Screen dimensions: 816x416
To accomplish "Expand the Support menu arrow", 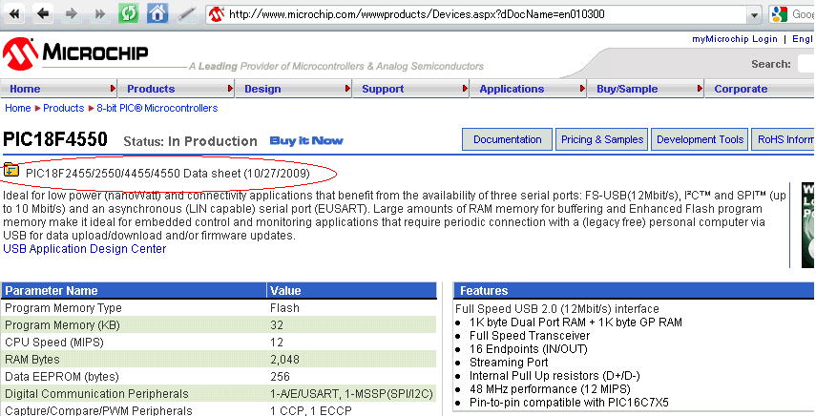I will pyautogui.click(x=465, y=89).
